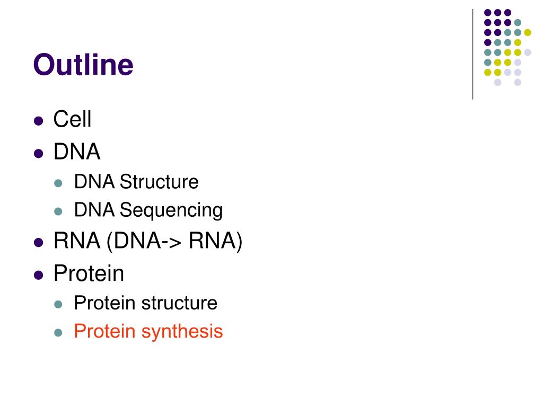Click the DNA top-level bullet text
The width and height of the screenshot is (543, 407).
[x=77, y=152]
